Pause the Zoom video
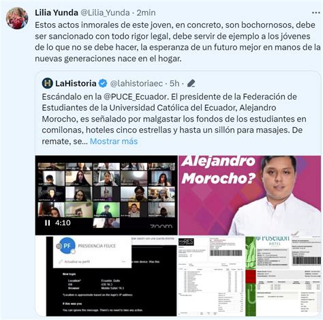Screen dimensions: 323x320 click(48, 222)
